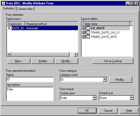Uncheck the LU_DATE source table checkbox
Screen dimensions: 140x116
coord(84,28)
